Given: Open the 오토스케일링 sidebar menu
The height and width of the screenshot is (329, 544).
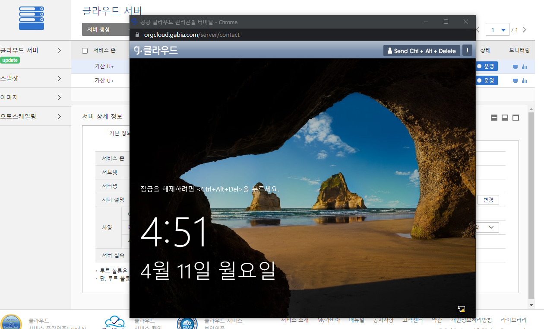Looking at the screenshot, I should pyautogui.click(x=19, y=117).
